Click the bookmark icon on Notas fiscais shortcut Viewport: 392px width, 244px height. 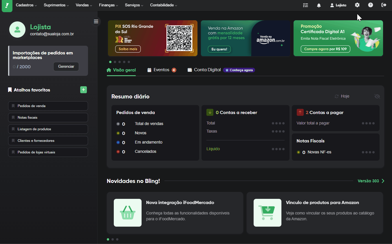click(x=13, y=118)
